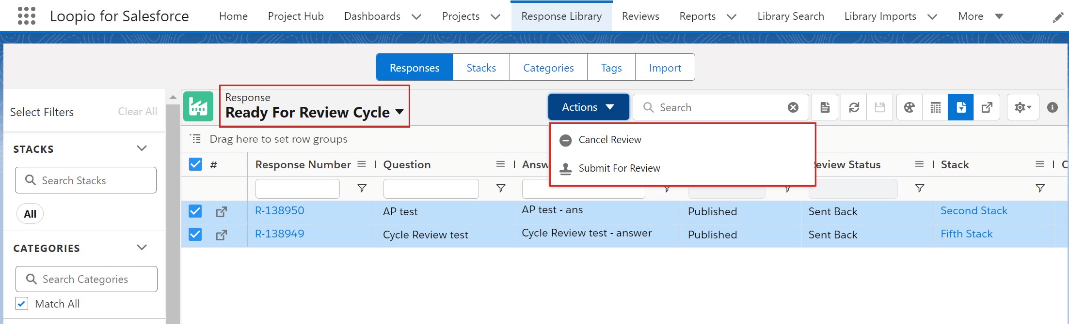Viewport: 1069px width, 324px height.
Task: Open the R-138950 response link
Action: tap(280, 211)
